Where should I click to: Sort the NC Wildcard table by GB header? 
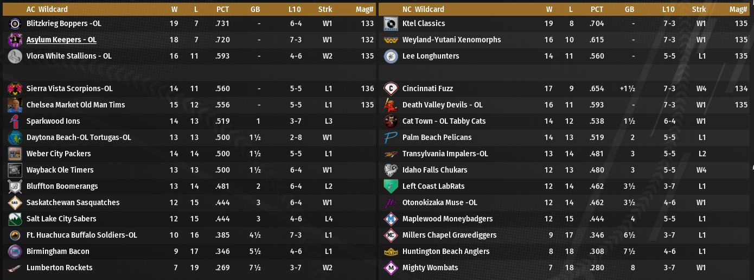[629, 9]
